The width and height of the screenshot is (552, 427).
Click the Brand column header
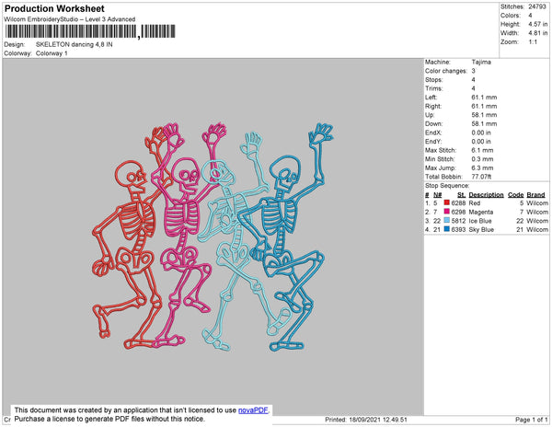point(536,194)
